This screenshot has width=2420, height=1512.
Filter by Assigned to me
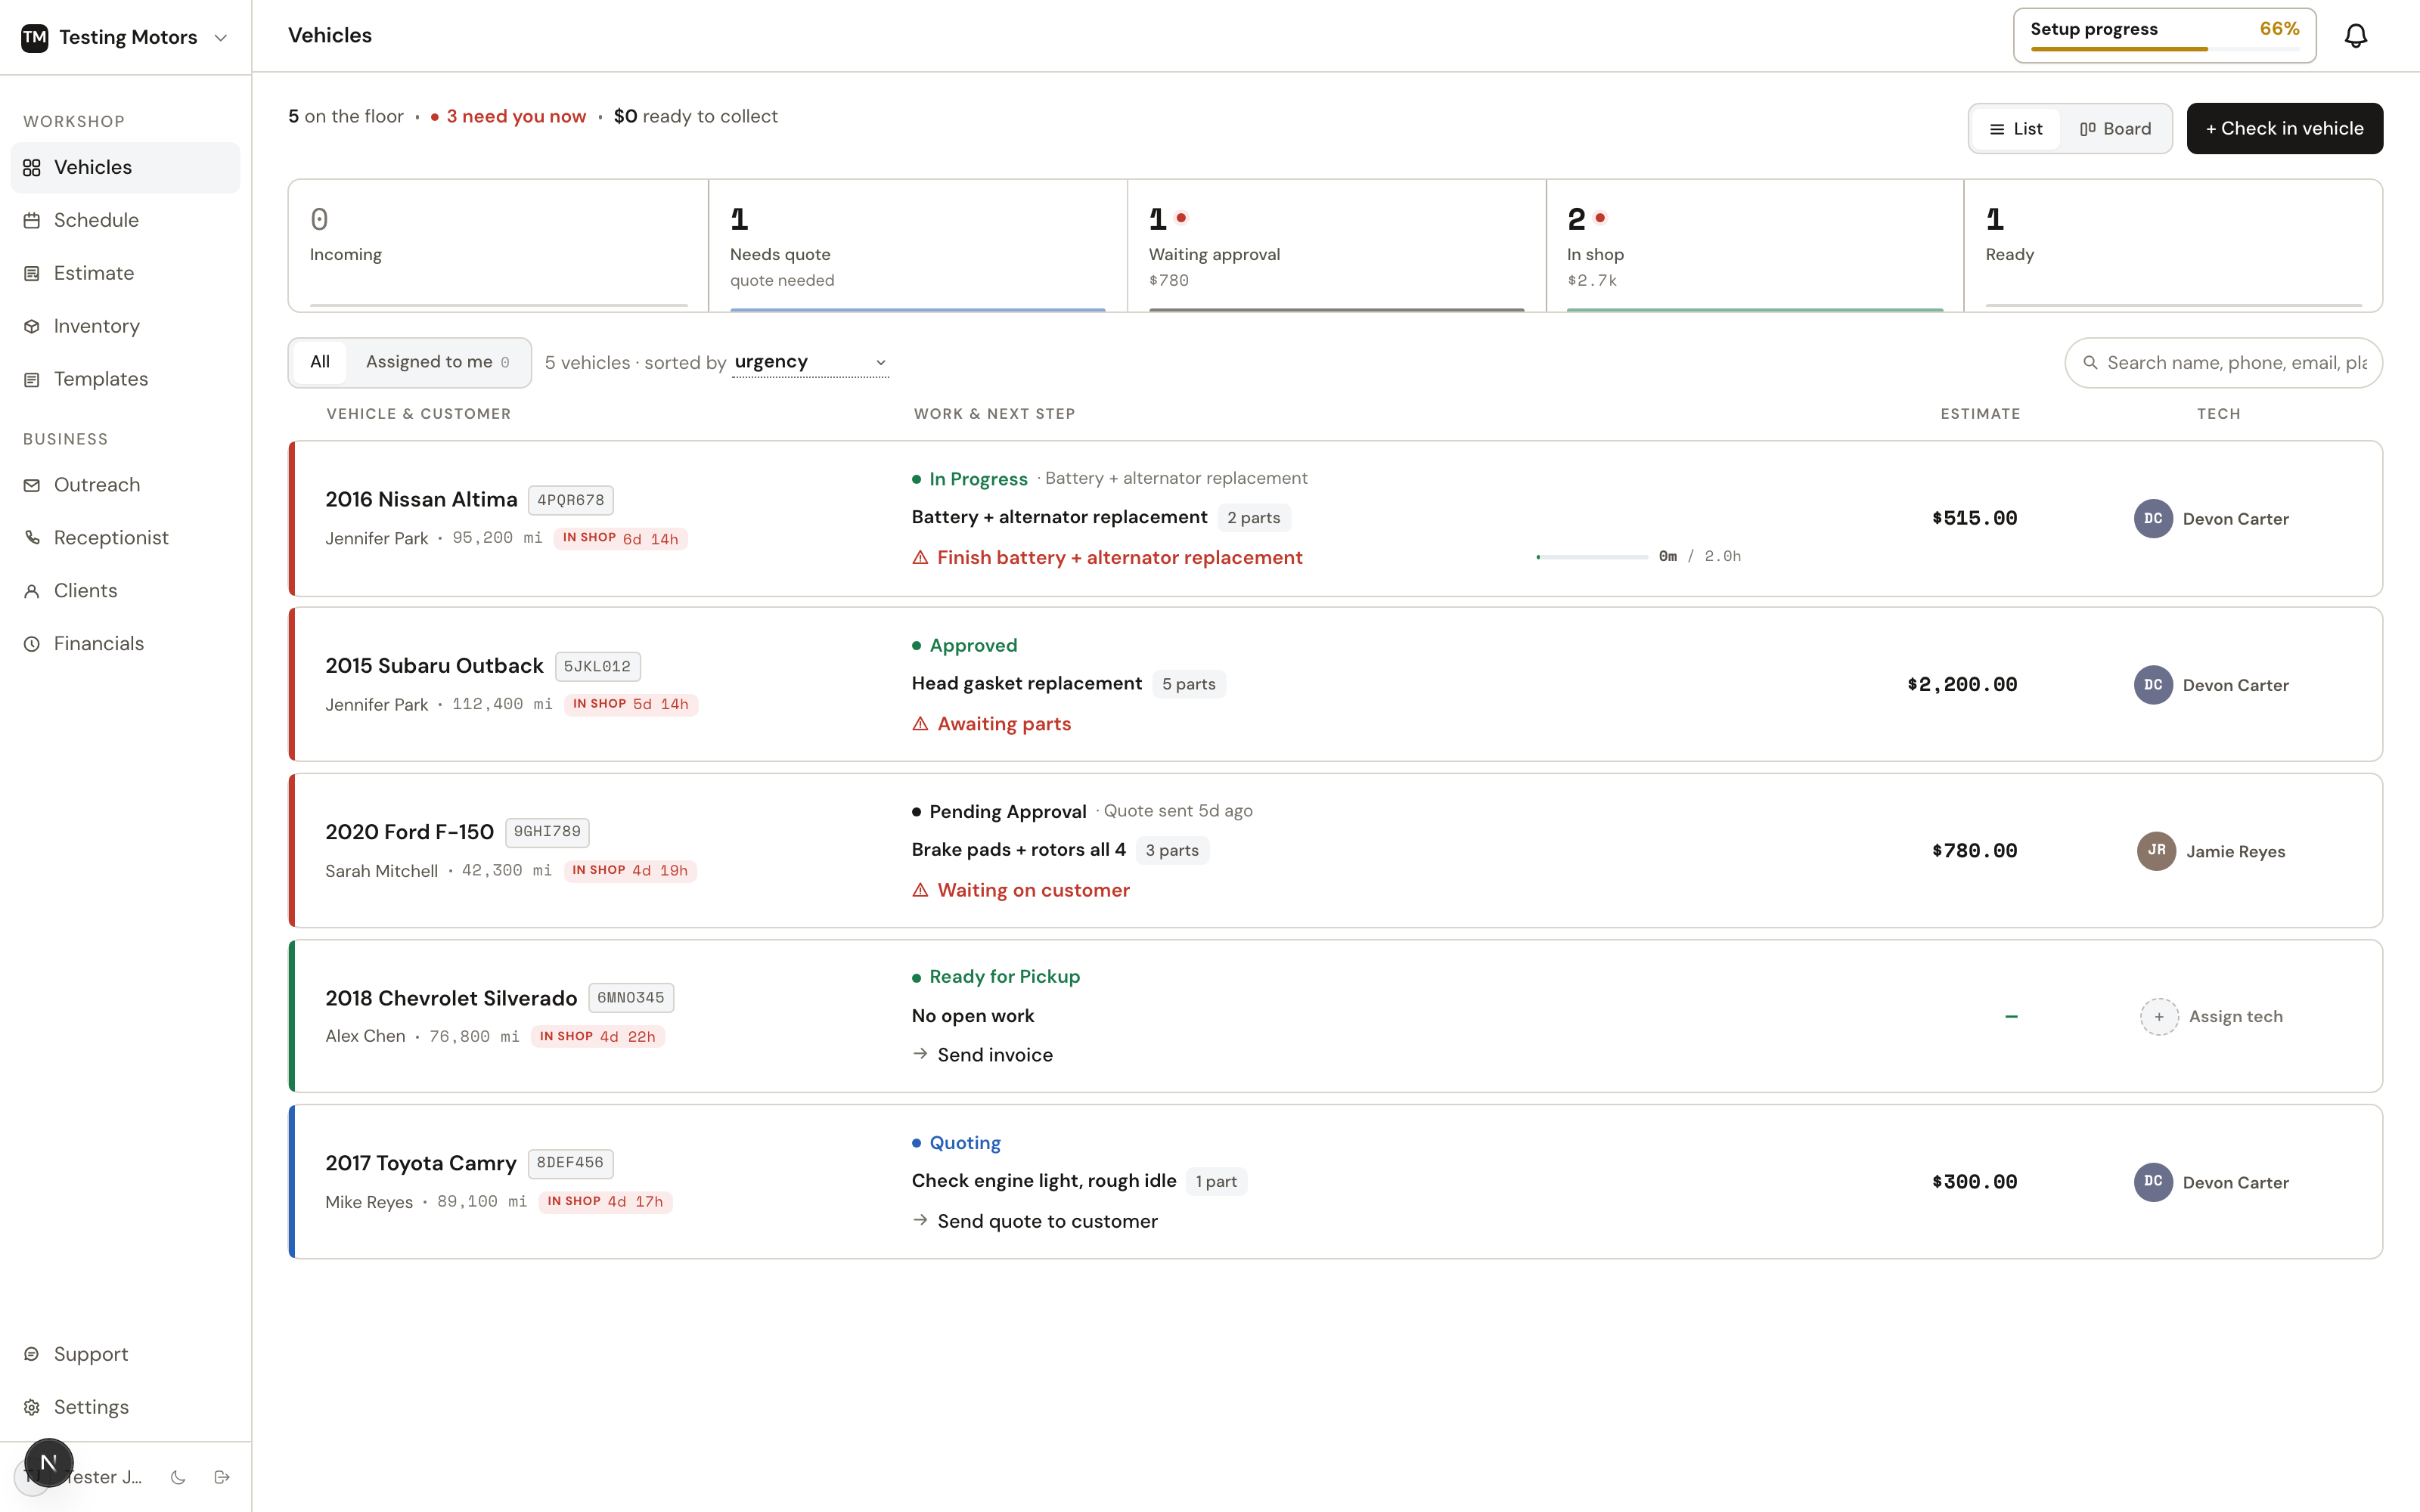pos(438,362)
